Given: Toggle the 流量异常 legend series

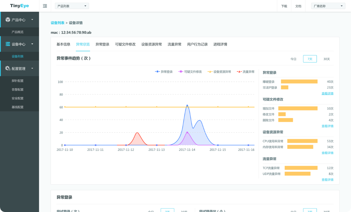Looking at the screenshot, I should [239, 72].
